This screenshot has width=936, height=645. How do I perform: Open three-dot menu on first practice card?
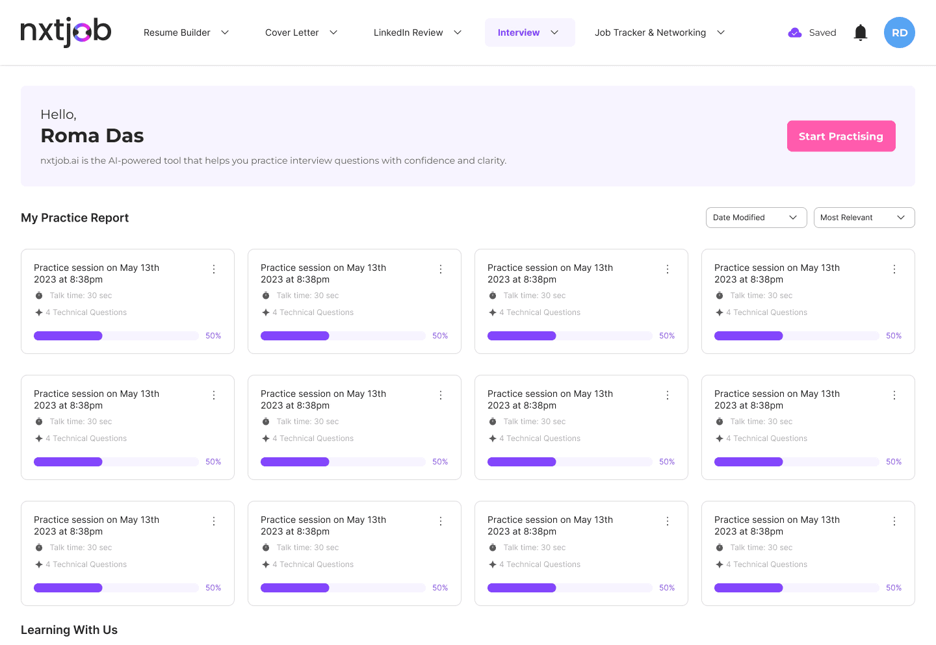(x=214, y=269)
